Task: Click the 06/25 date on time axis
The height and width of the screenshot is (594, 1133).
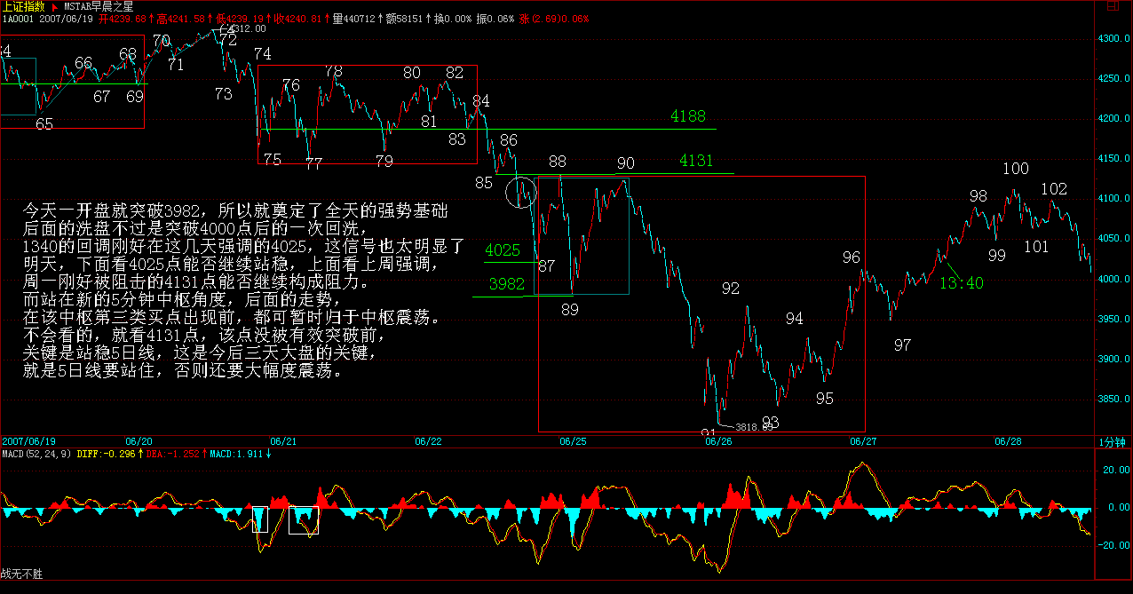Action: (573, 441)
